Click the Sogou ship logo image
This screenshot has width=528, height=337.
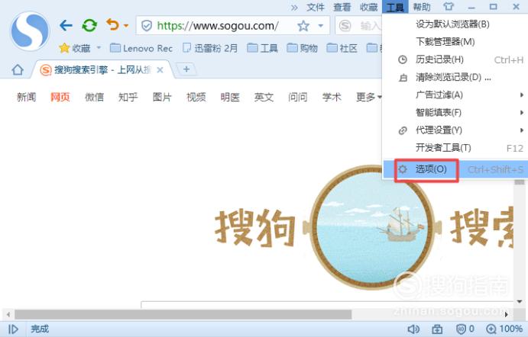372,226
